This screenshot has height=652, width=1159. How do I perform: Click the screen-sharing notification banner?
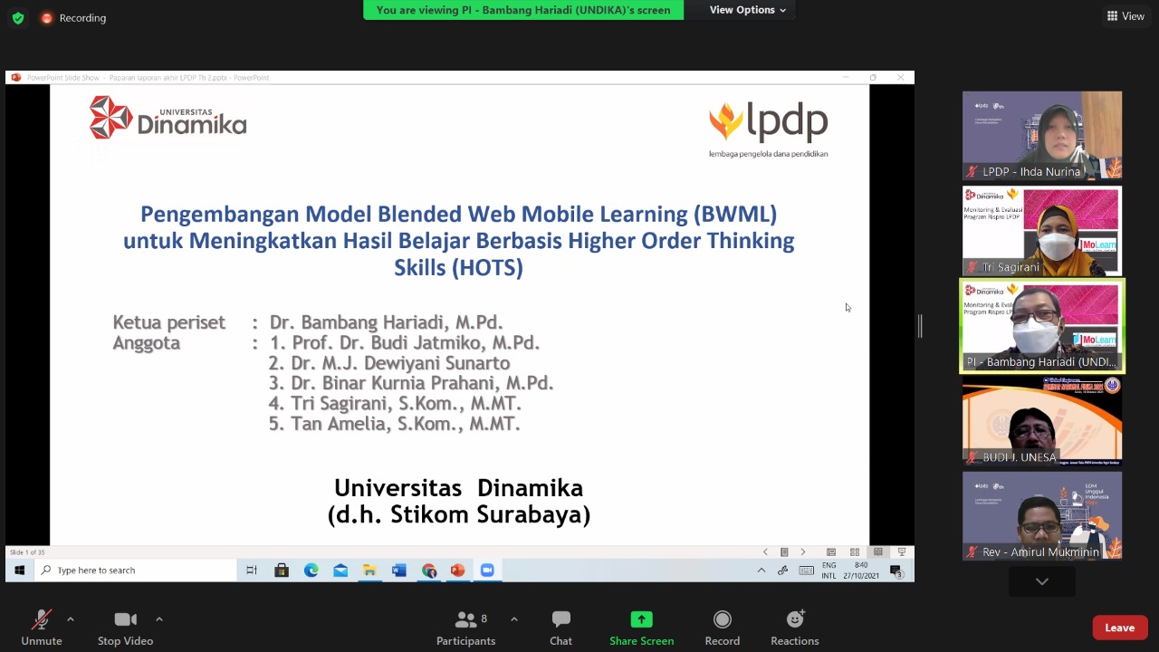coord(523,10)
